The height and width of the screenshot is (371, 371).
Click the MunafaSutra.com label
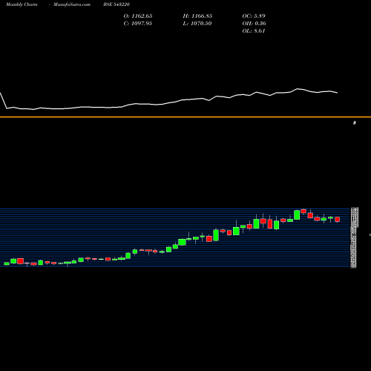(x=72, y=4)
